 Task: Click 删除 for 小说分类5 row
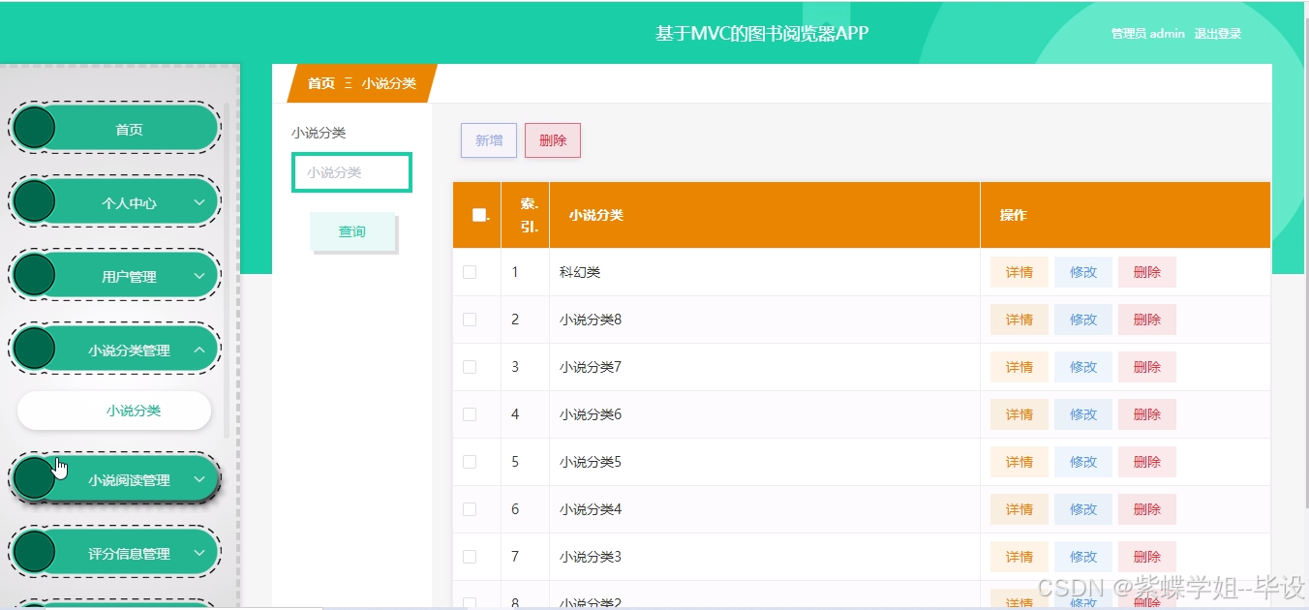click(1147, 462)
